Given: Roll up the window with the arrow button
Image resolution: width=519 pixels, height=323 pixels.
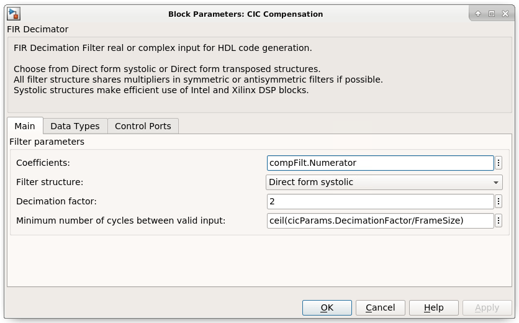Looking at the screenshot, I should coord(478,14).
